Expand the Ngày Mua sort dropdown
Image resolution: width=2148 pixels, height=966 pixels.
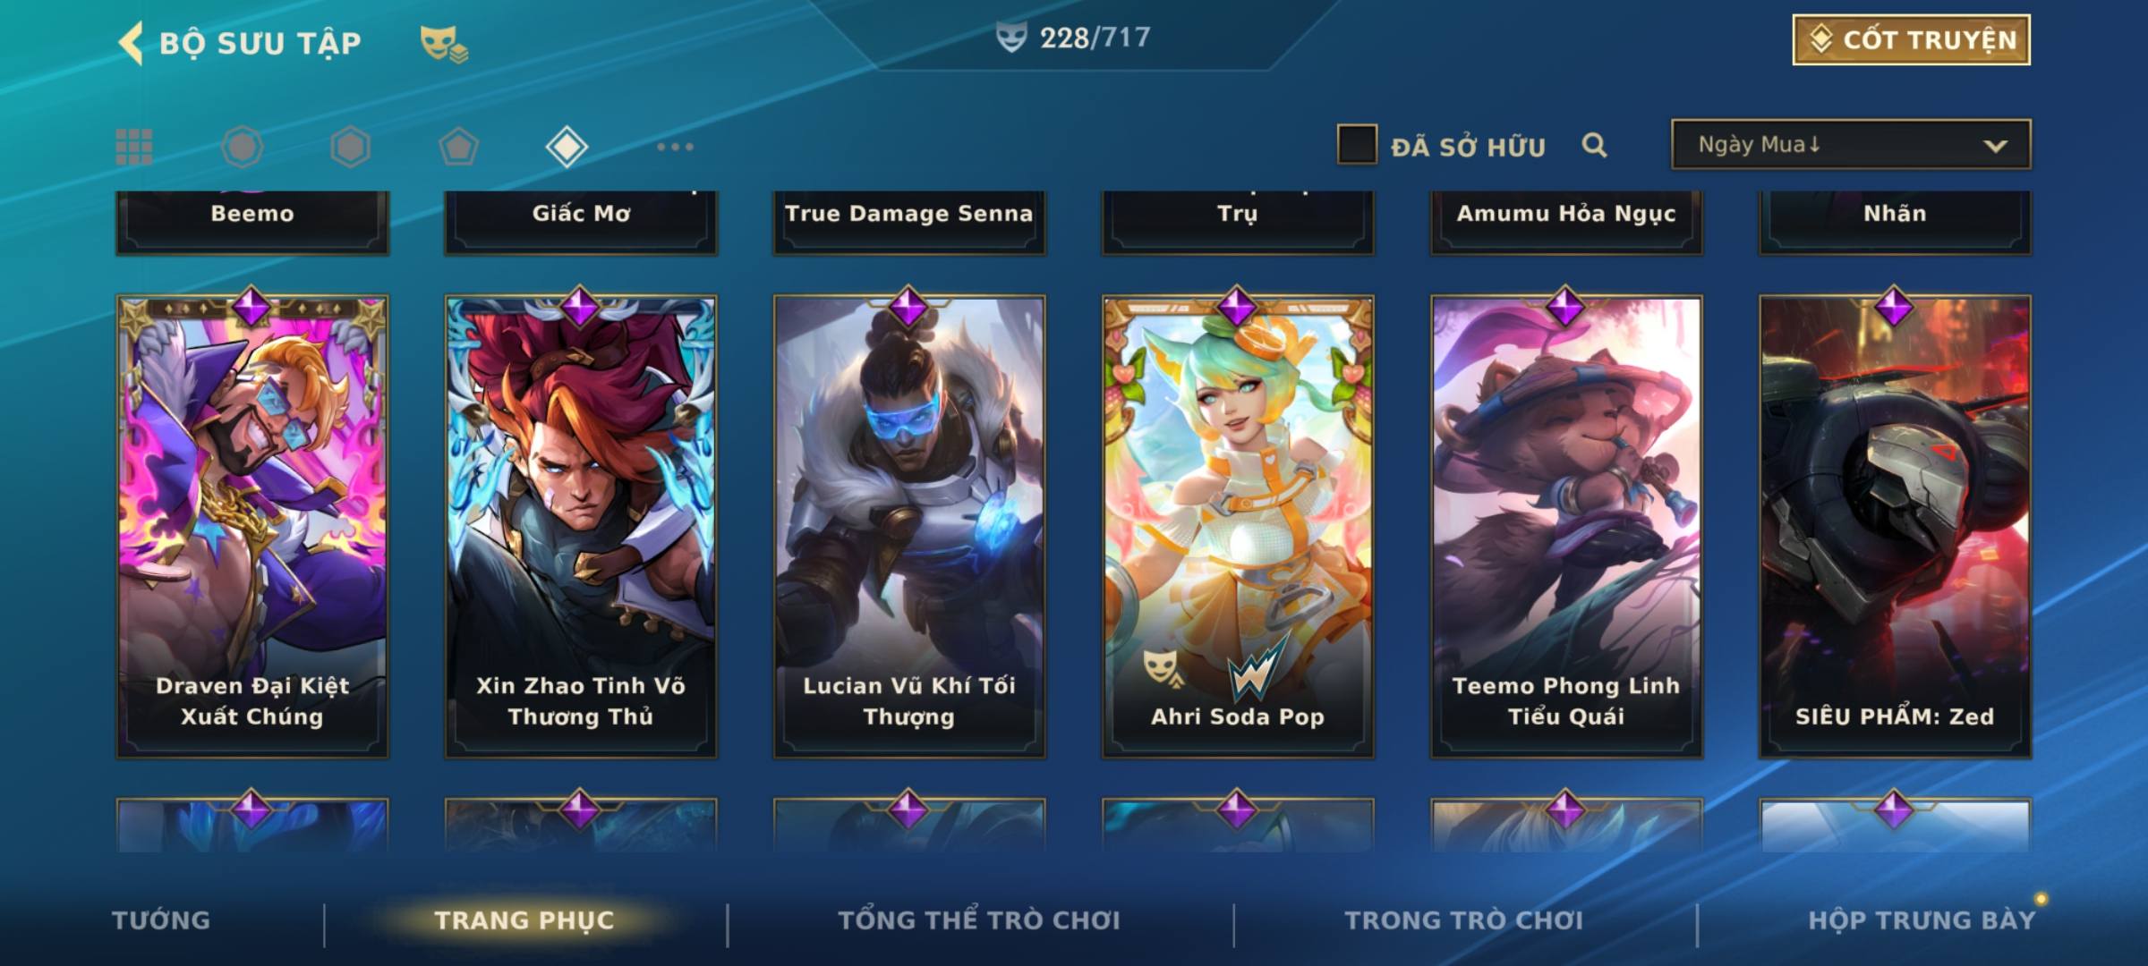(x=1851, y=144)
